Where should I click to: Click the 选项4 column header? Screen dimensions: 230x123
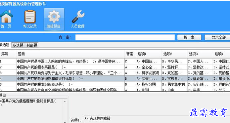[x=221, y=54]
